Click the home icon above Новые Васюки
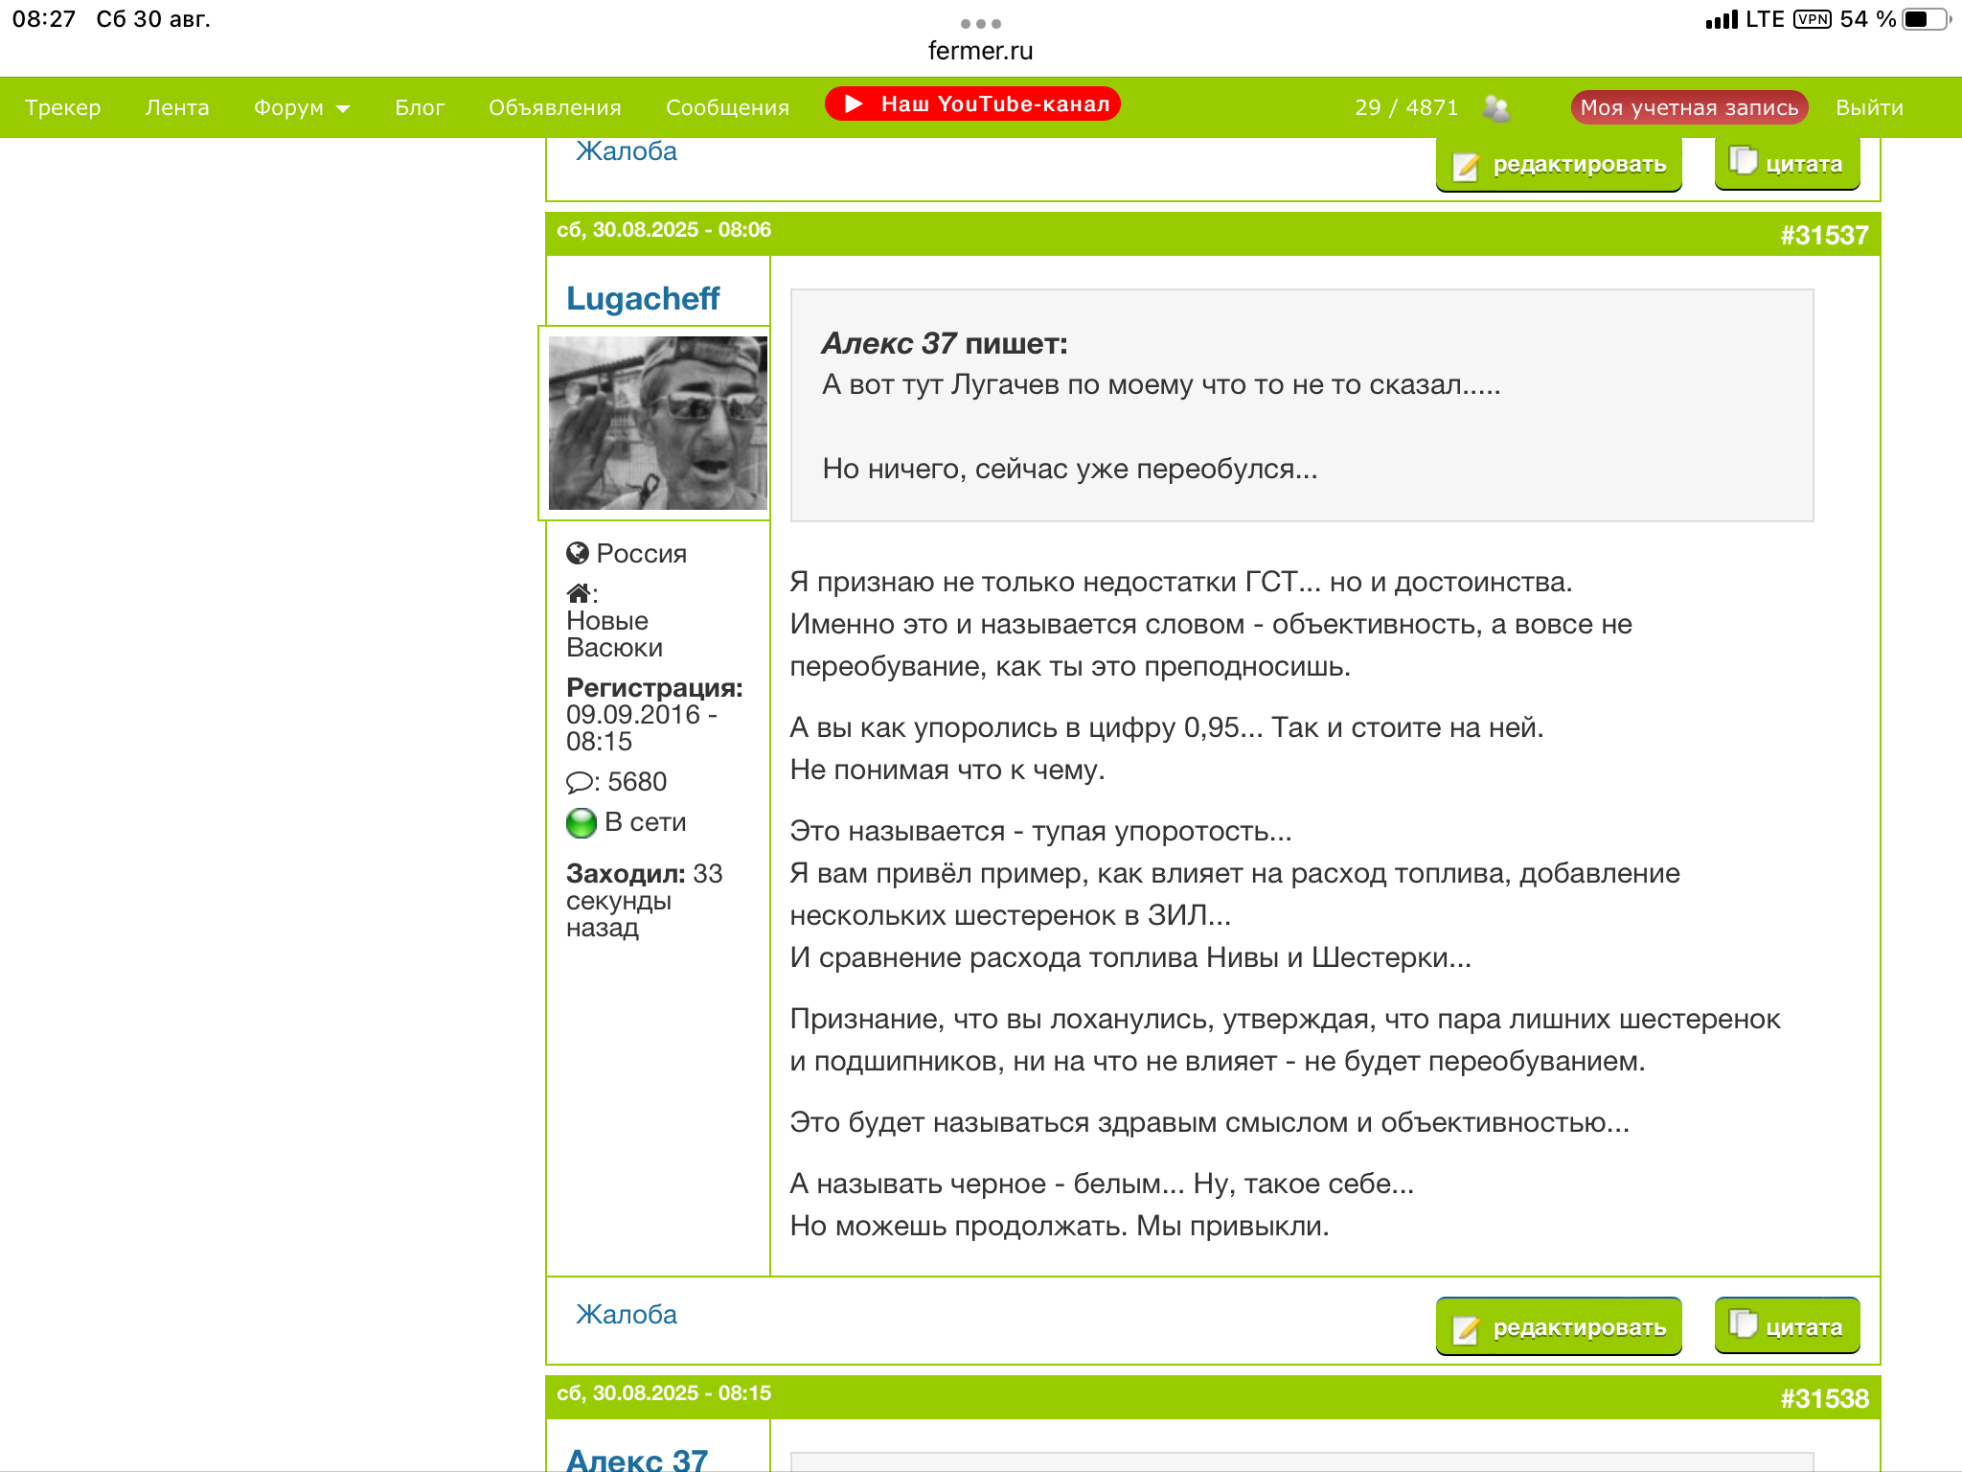 pos(578,593)
